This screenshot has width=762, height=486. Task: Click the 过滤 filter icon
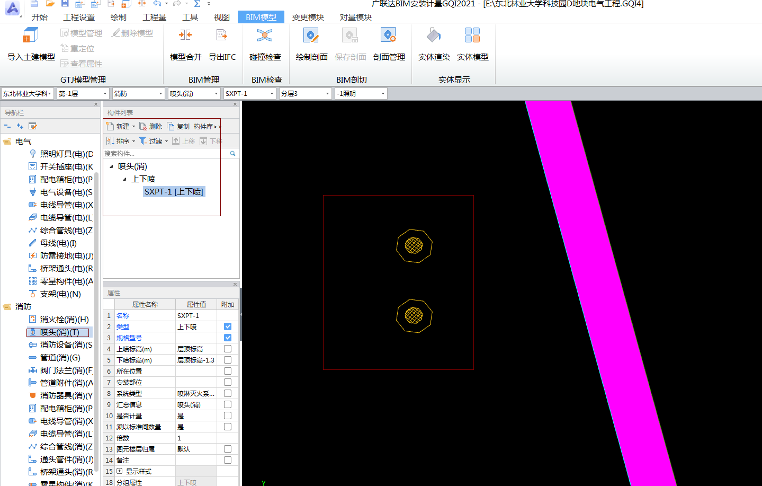point(143,141)
